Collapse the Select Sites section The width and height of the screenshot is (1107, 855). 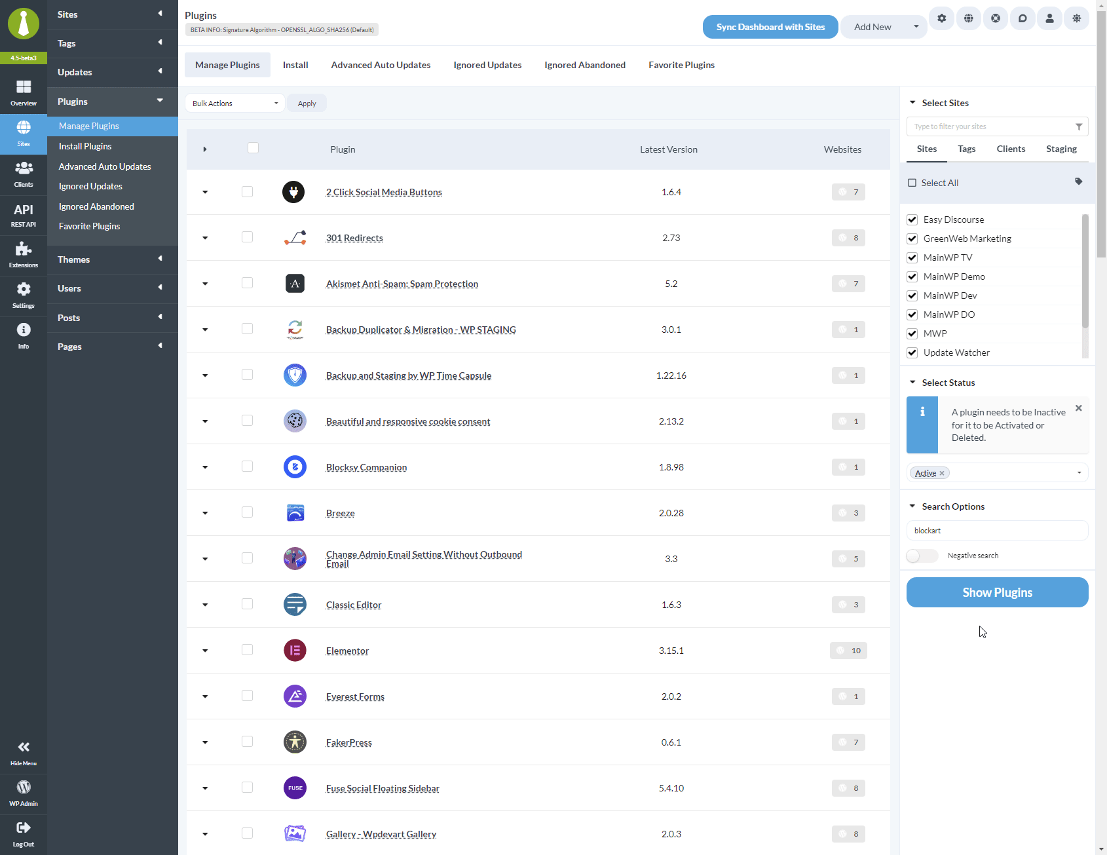tap(912, 103)
